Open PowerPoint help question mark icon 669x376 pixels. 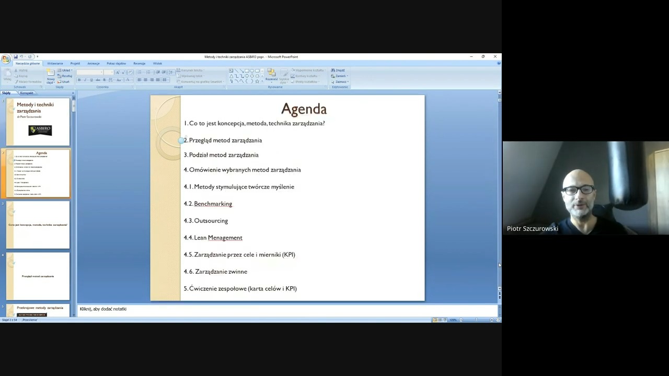pos(499,63)
